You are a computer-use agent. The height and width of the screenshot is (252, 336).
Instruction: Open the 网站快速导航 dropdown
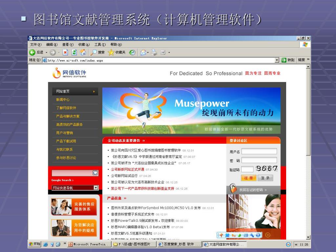[96, 188]
